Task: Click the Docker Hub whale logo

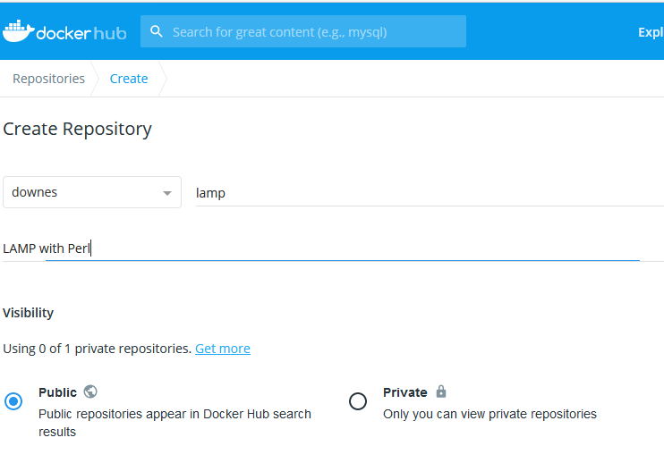Action: (x=18, y=31)
